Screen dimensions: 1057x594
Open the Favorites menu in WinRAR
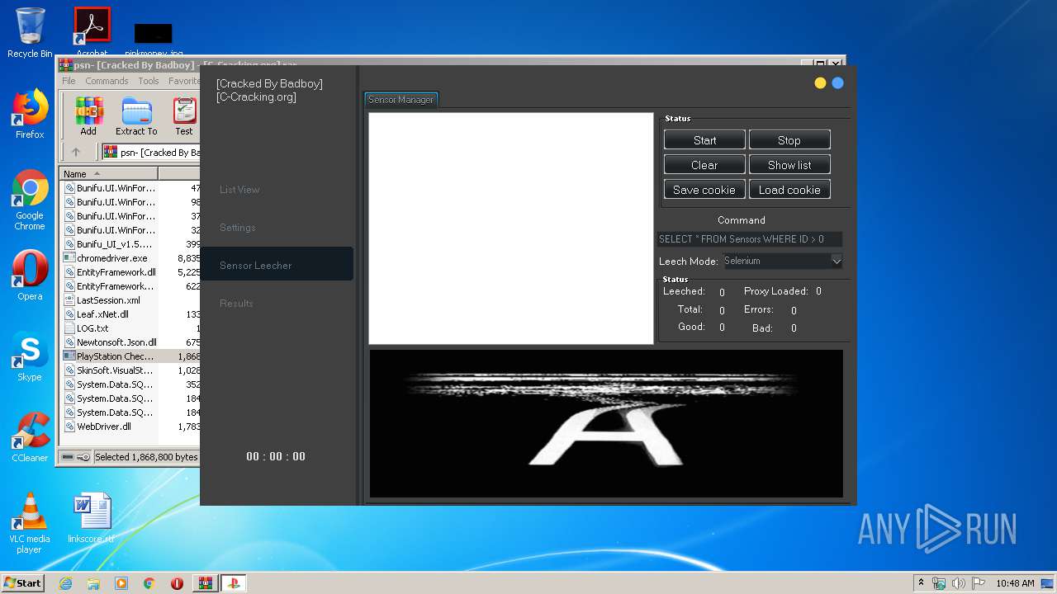(183, 81)
